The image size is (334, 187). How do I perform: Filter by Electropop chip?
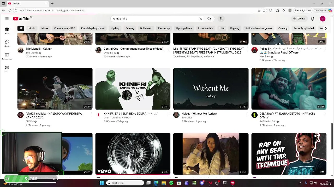(x=164, y=28)
